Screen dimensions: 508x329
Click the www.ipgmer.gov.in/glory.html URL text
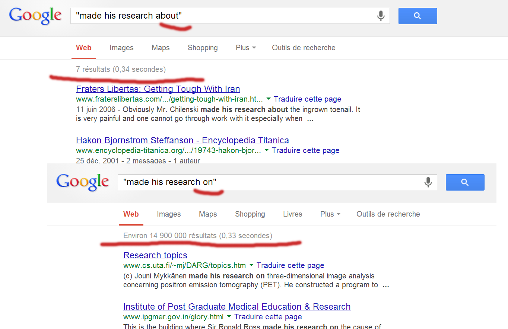(x=174, y=317)
